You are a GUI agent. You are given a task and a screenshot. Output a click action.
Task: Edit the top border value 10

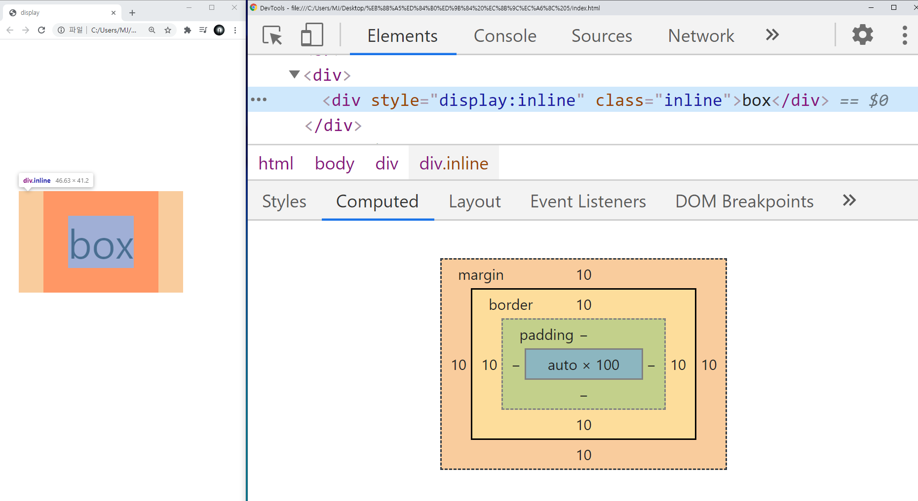[584, 304]
